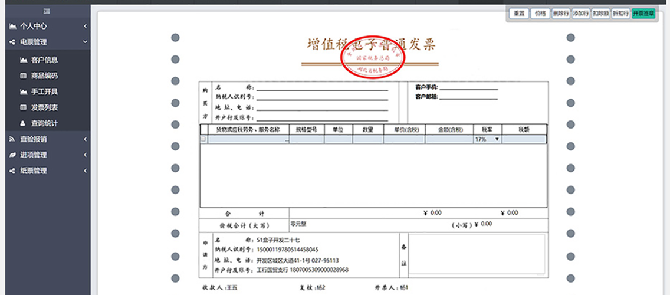670x295 pixels.
Task: Collapse the 电票管理 menu chevron
Action: click(x=85, y=42)
